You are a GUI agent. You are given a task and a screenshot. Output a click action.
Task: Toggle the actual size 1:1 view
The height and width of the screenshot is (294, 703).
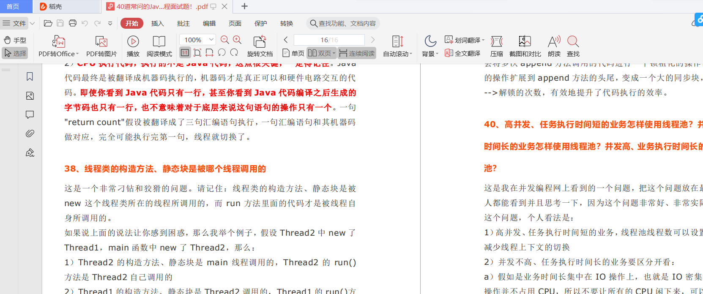[x=185, y=53]
